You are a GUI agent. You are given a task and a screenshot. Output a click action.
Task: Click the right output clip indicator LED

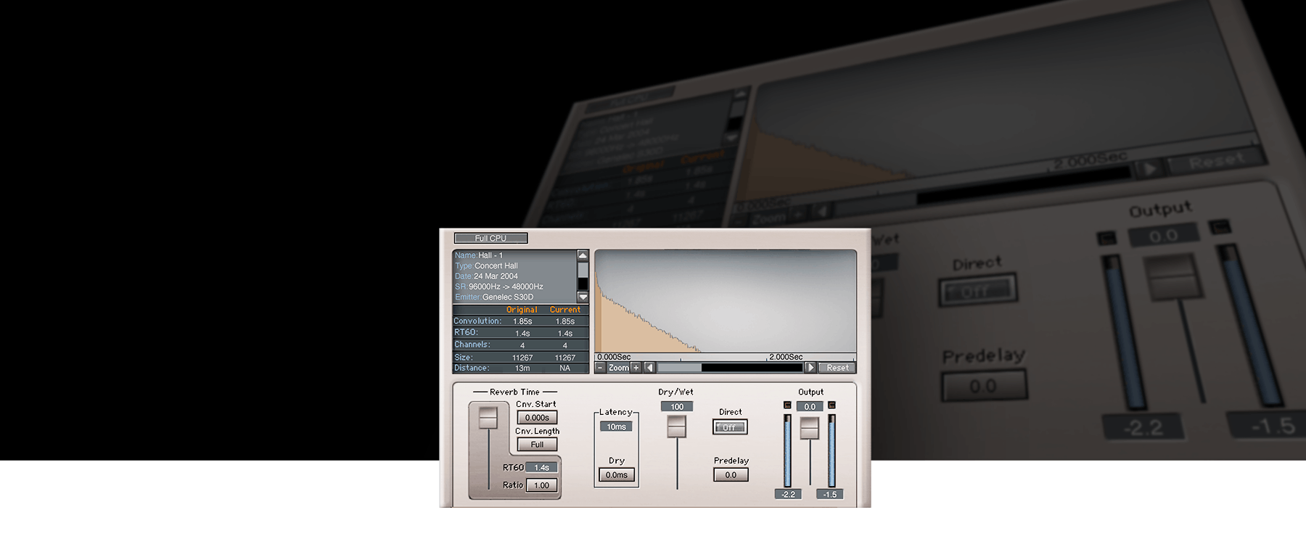(831, 405)
